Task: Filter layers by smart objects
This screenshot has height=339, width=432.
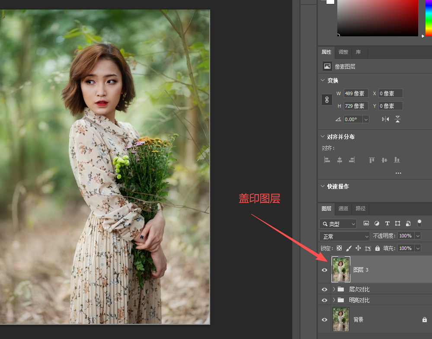Action: pyautogui.click(x=408, y=224)
